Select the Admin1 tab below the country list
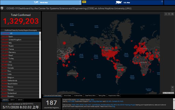 (x=12, y=100)
